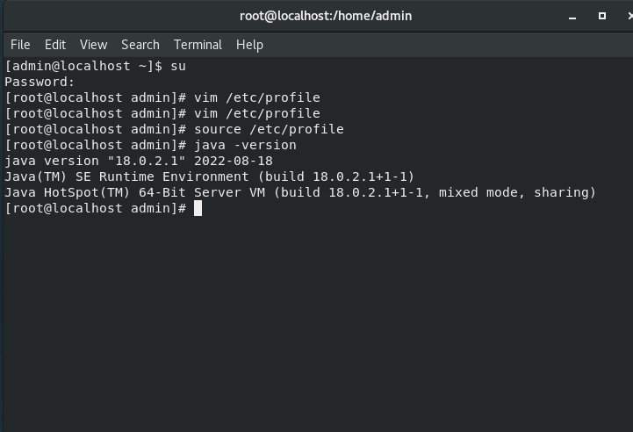Open the Terminal menu

click(198, 45)
